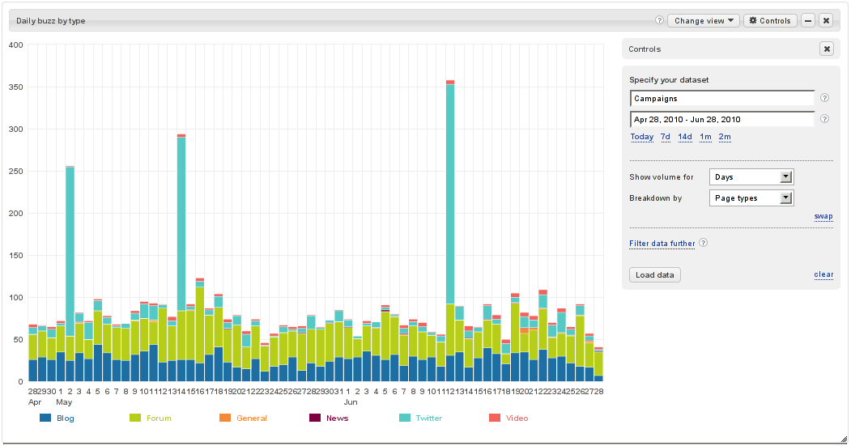
Task: Click the Daily buzz by type title
Action: tap(50, 20)
